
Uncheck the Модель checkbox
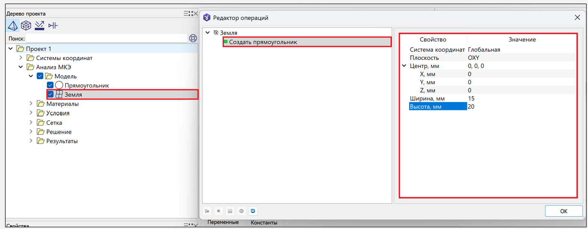40,76
